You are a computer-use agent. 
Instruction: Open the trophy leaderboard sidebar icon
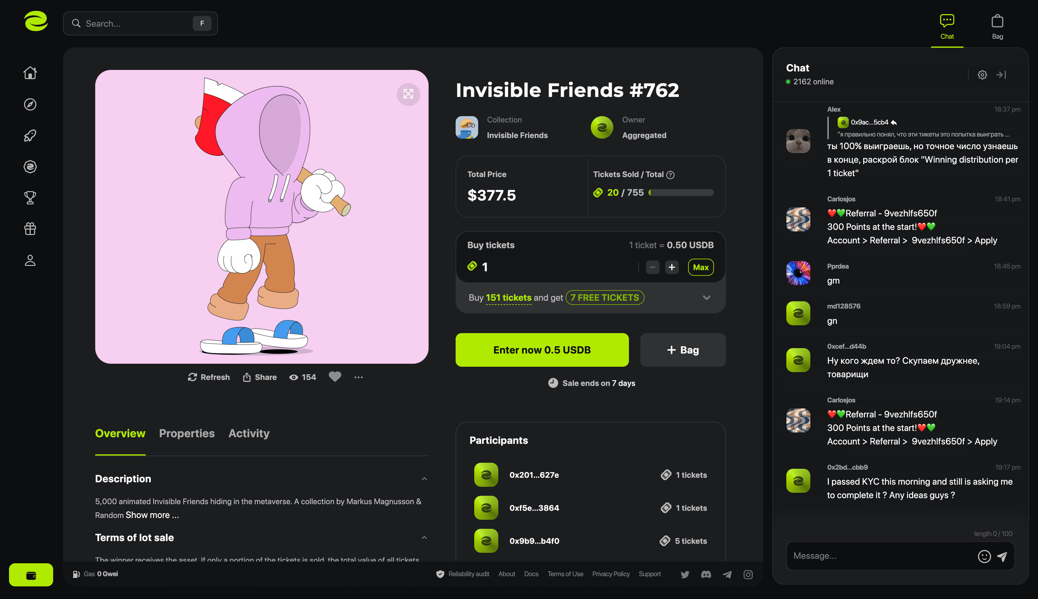click(30, 198)
